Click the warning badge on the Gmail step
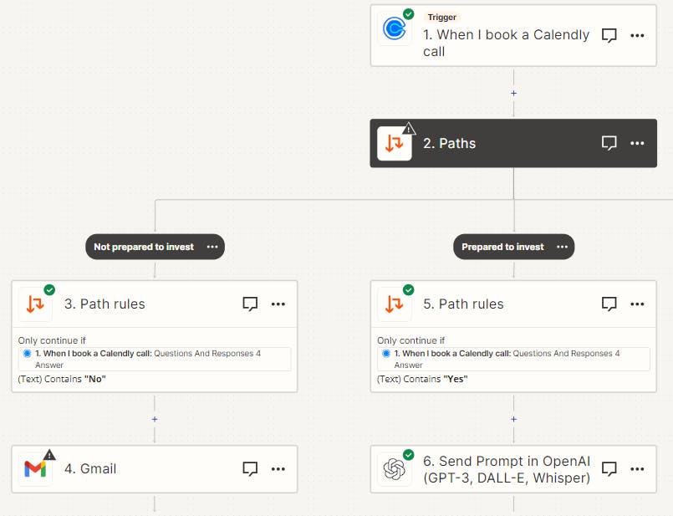 (48, 454)
